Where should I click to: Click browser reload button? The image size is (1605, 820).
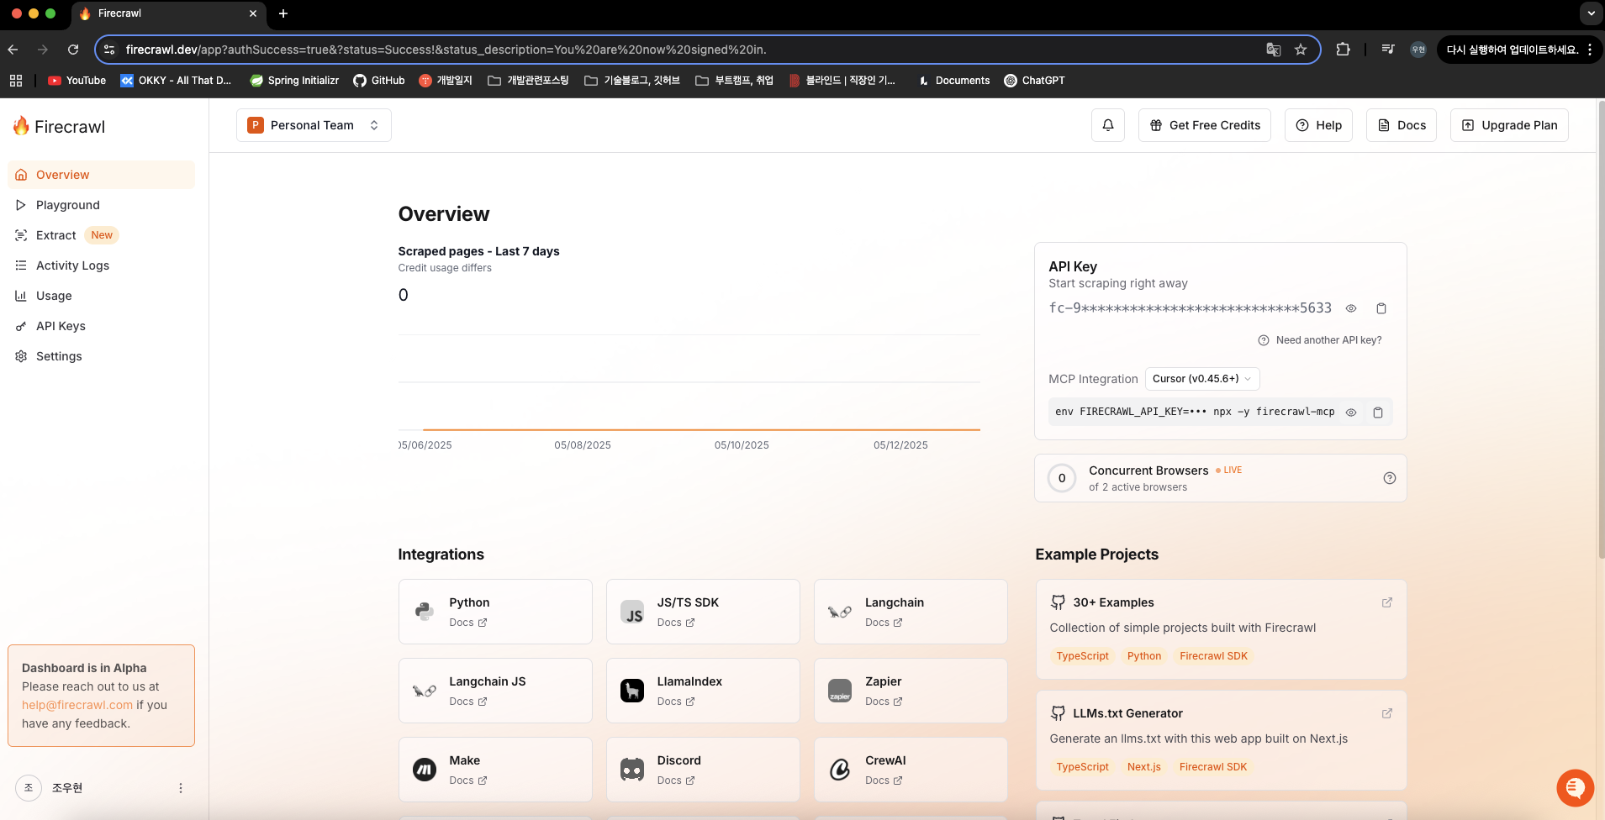[x=73, y=50]
